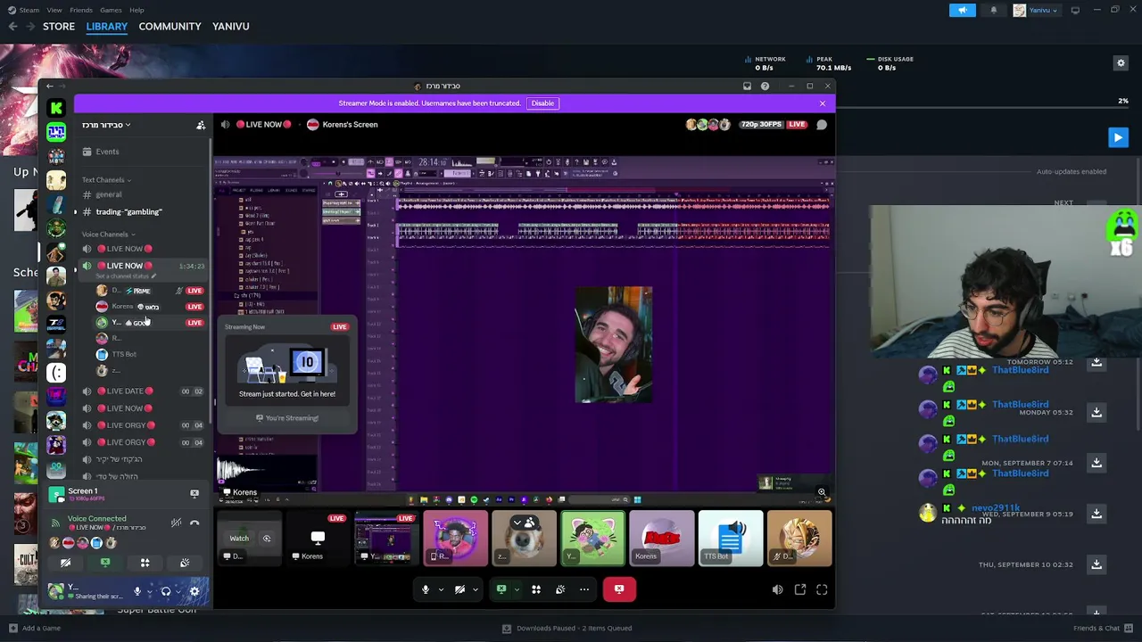Screen dimensions: 1142x642
Task: Open the soundboard in the call controls bar
Action: [560, 589]
